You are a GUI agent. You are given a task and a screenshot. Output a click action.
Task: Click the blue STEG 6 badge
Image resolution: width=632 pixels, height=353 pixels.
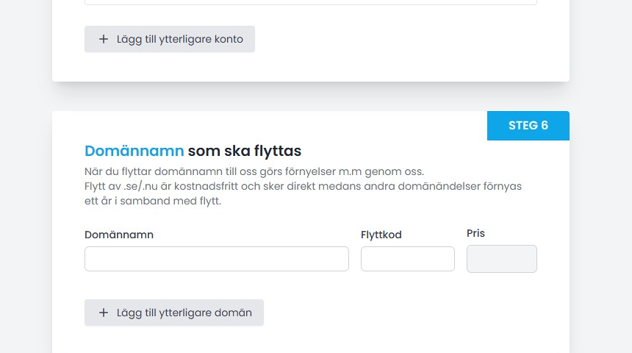coord(528,126)
